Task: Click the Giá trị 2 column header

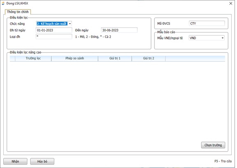Action: [149, 58]
